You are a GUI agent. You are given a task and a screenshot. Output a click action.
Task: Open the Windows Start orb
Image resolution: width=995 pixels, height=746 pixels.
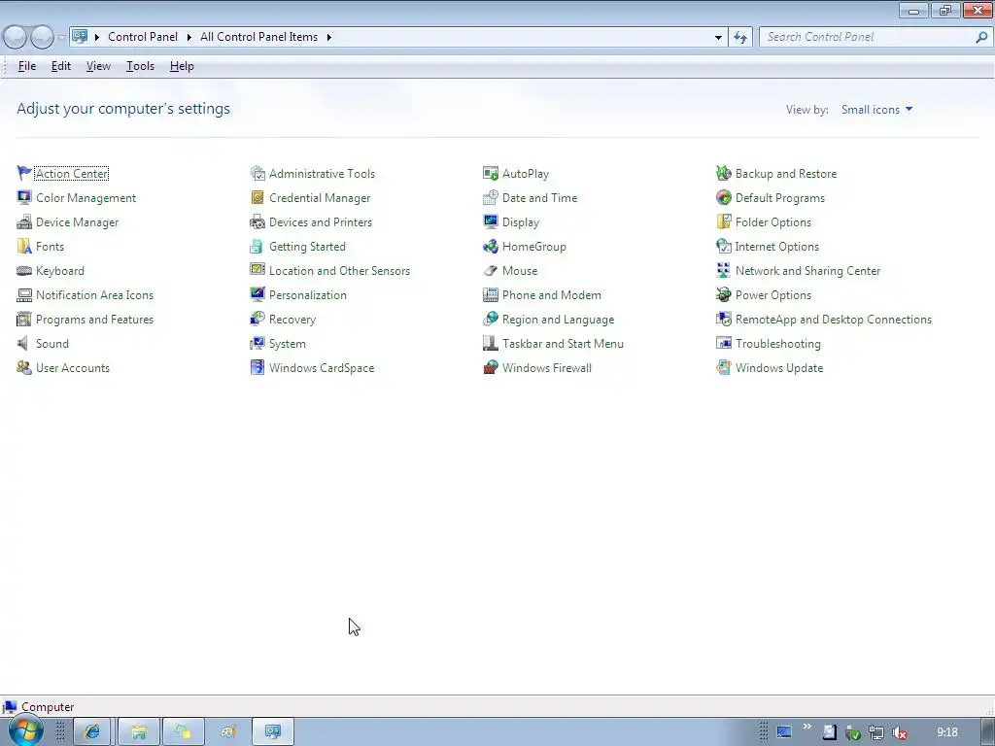(x=26, y=730)
